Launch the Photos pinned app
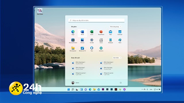Viewport: 184px width, 103px height. pos(82,41)
